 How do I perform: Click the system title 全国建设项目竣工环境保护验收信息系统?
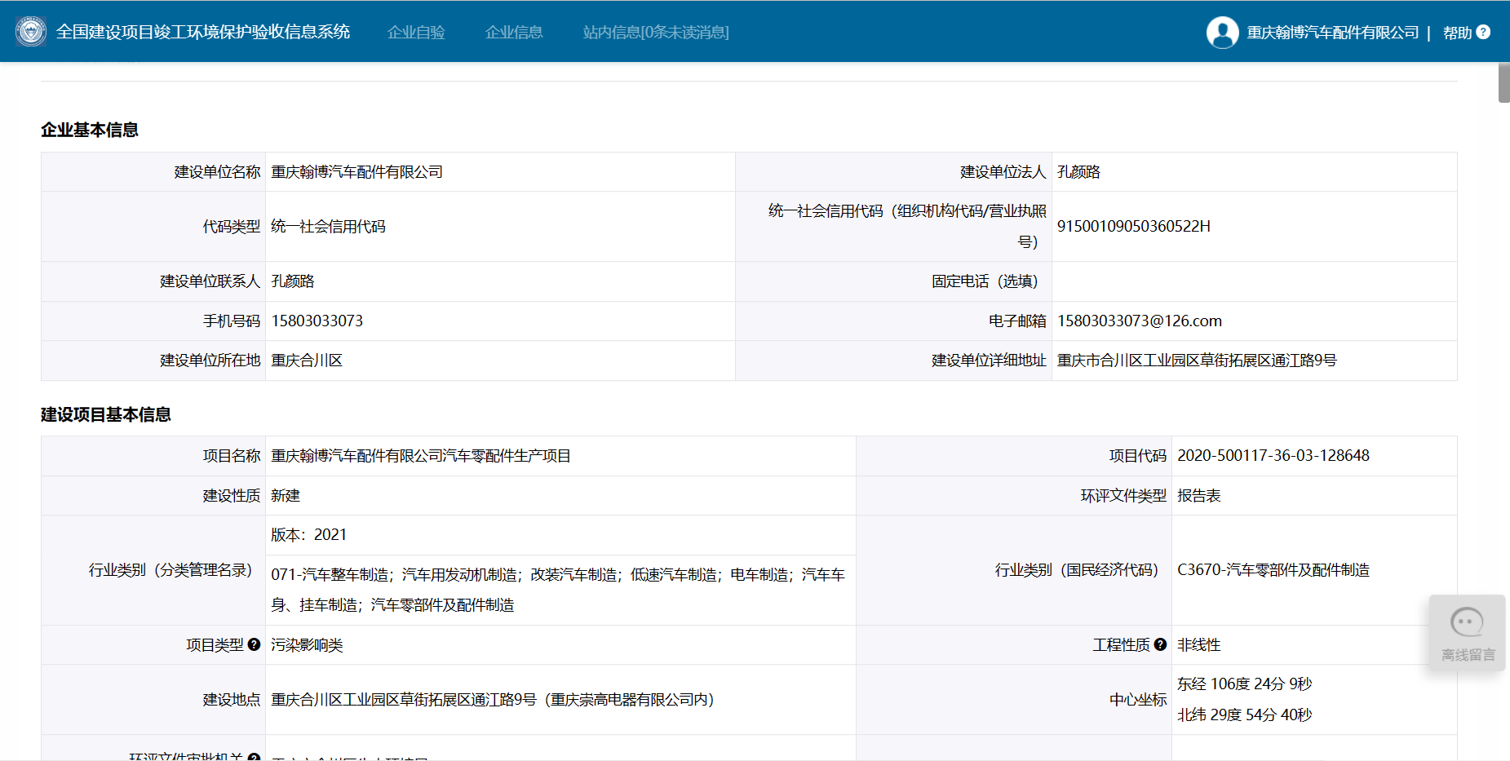203,32
